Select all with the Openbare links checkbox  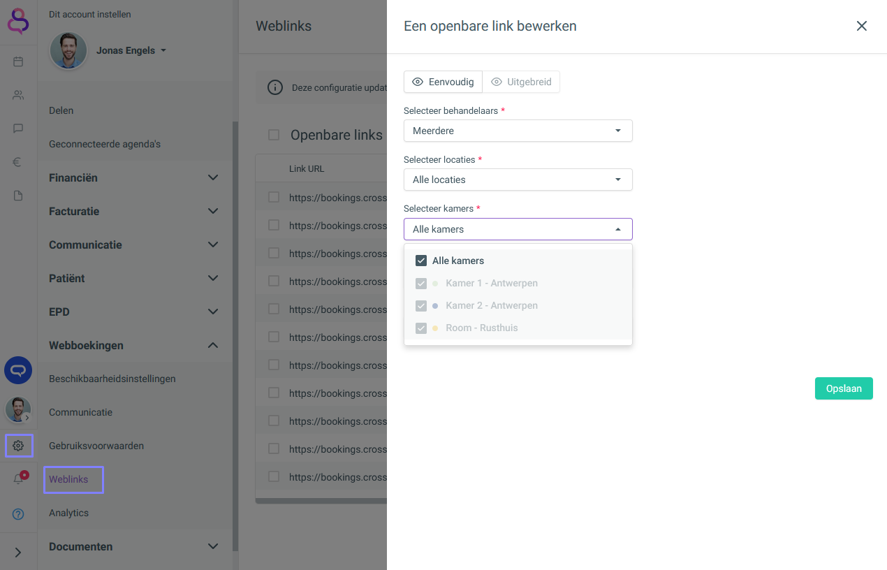tap(274, 135)
